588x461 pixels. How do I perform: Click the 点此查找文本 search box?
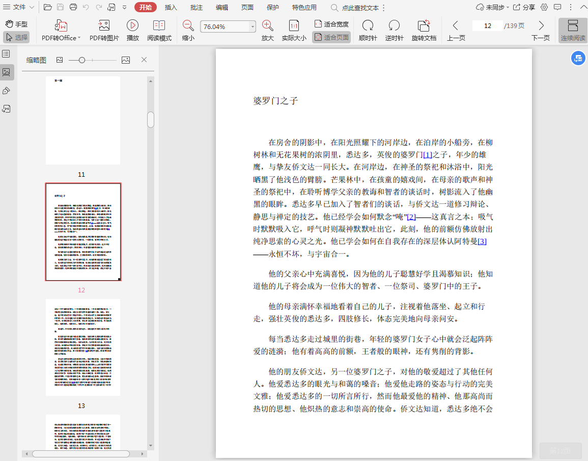(355, 8)
